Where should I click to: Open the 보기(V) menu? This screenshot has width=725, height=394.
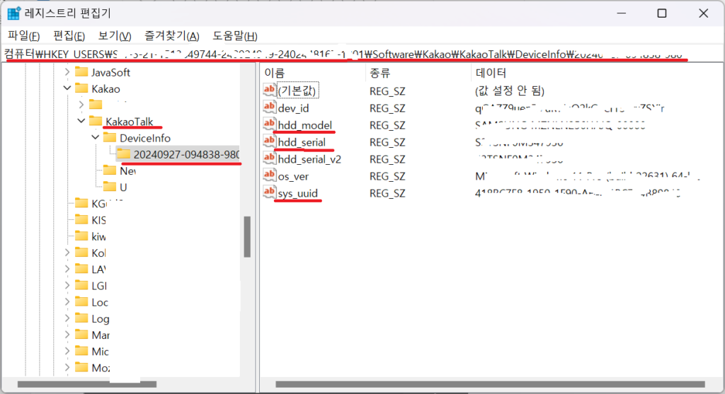114,36
